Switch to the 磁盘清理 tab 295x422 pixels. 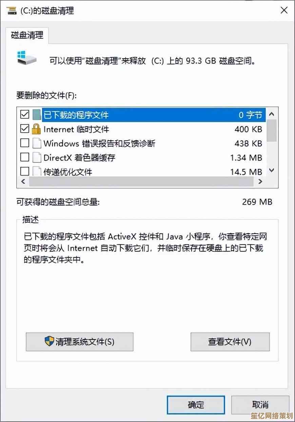(27, 35)
